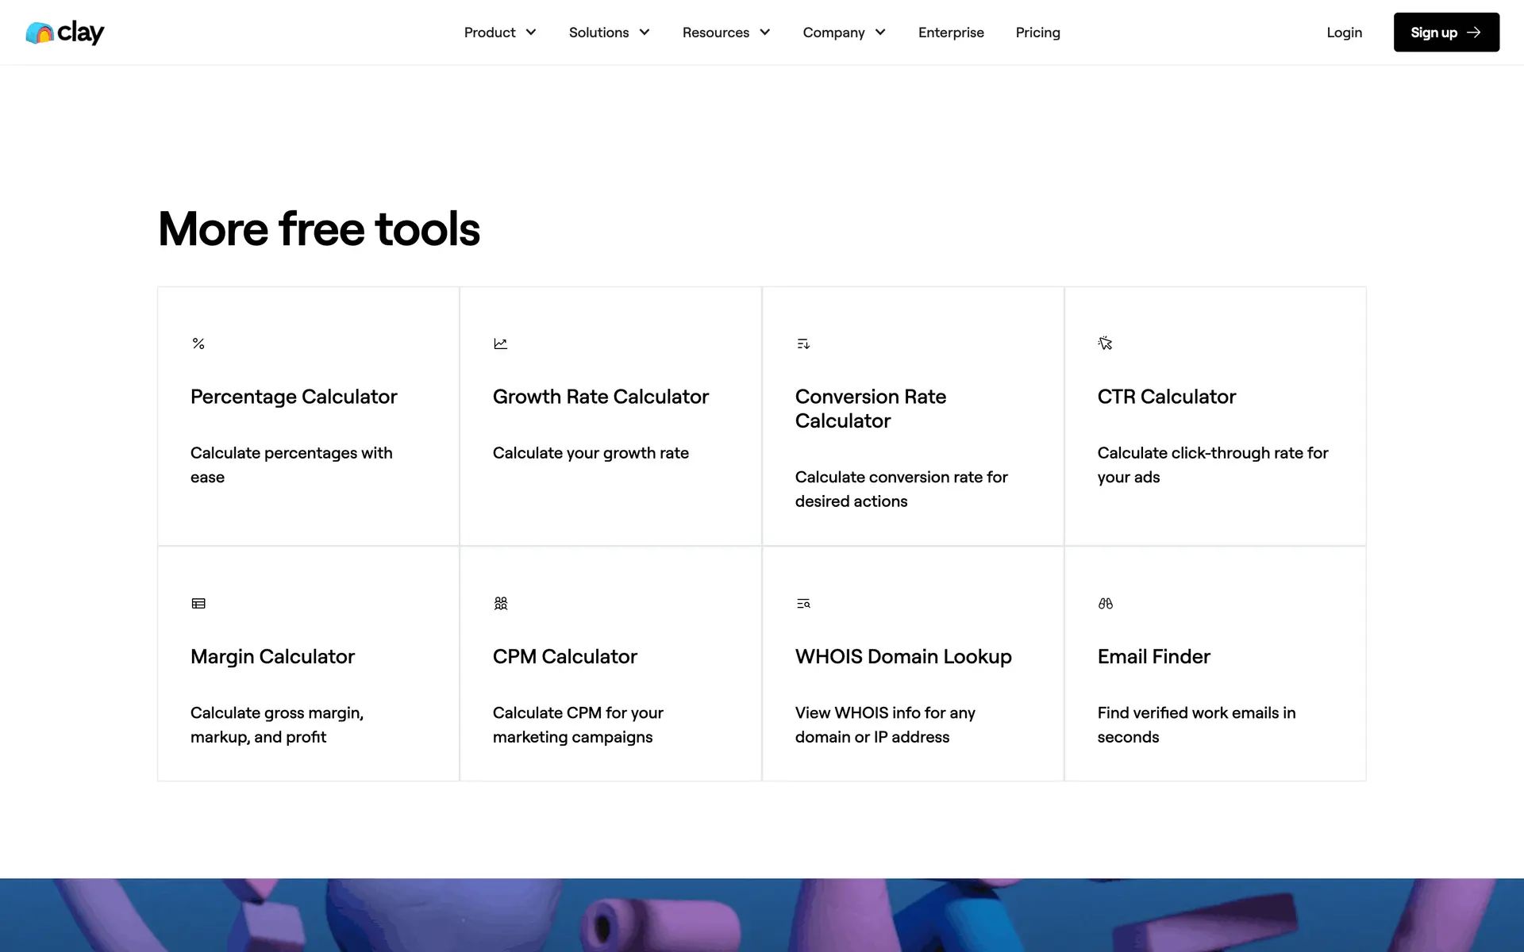This screenshot has width=1524, height=952.
Task: Go to the Enterprise page
Action: click(951, 33)
